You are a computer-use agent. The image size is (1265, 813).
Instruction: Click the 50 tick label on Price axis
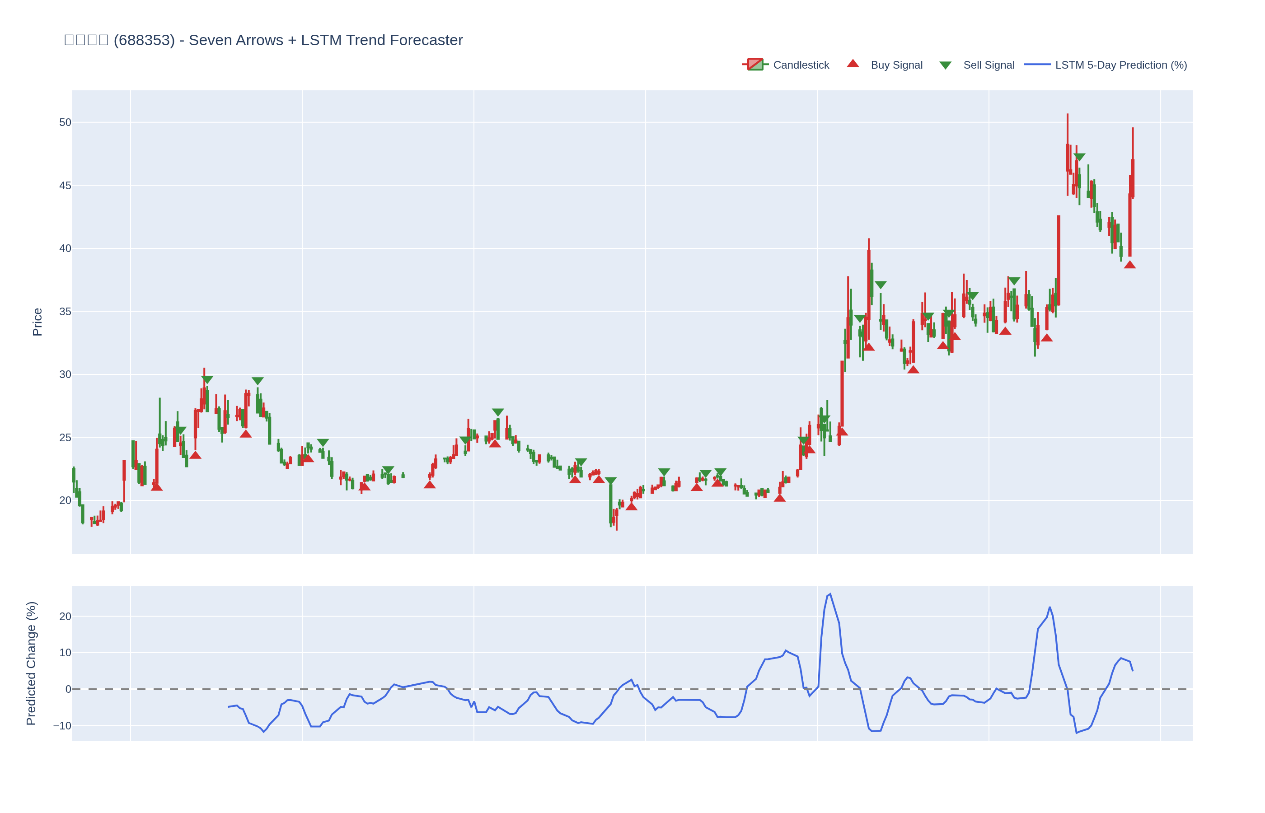[65, 122]
